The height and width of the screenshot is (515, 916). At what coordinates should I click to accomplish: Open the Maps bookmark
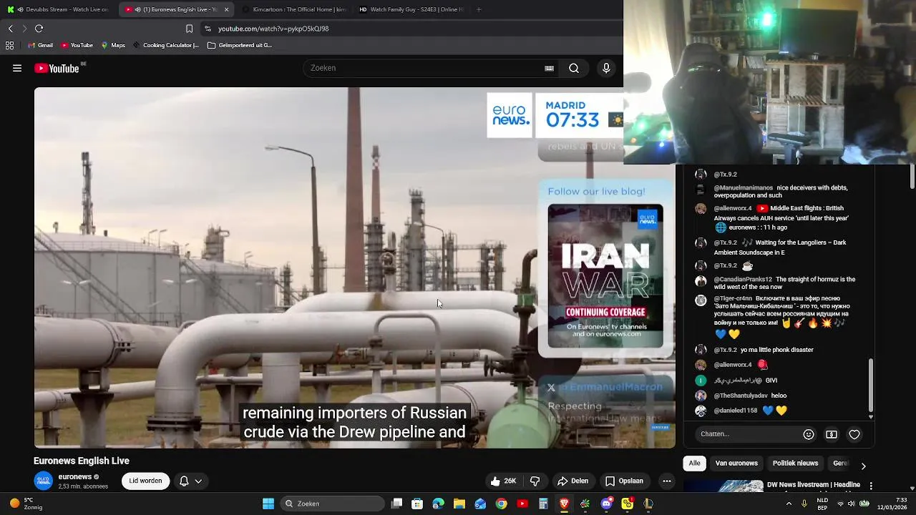coord(113,45)
